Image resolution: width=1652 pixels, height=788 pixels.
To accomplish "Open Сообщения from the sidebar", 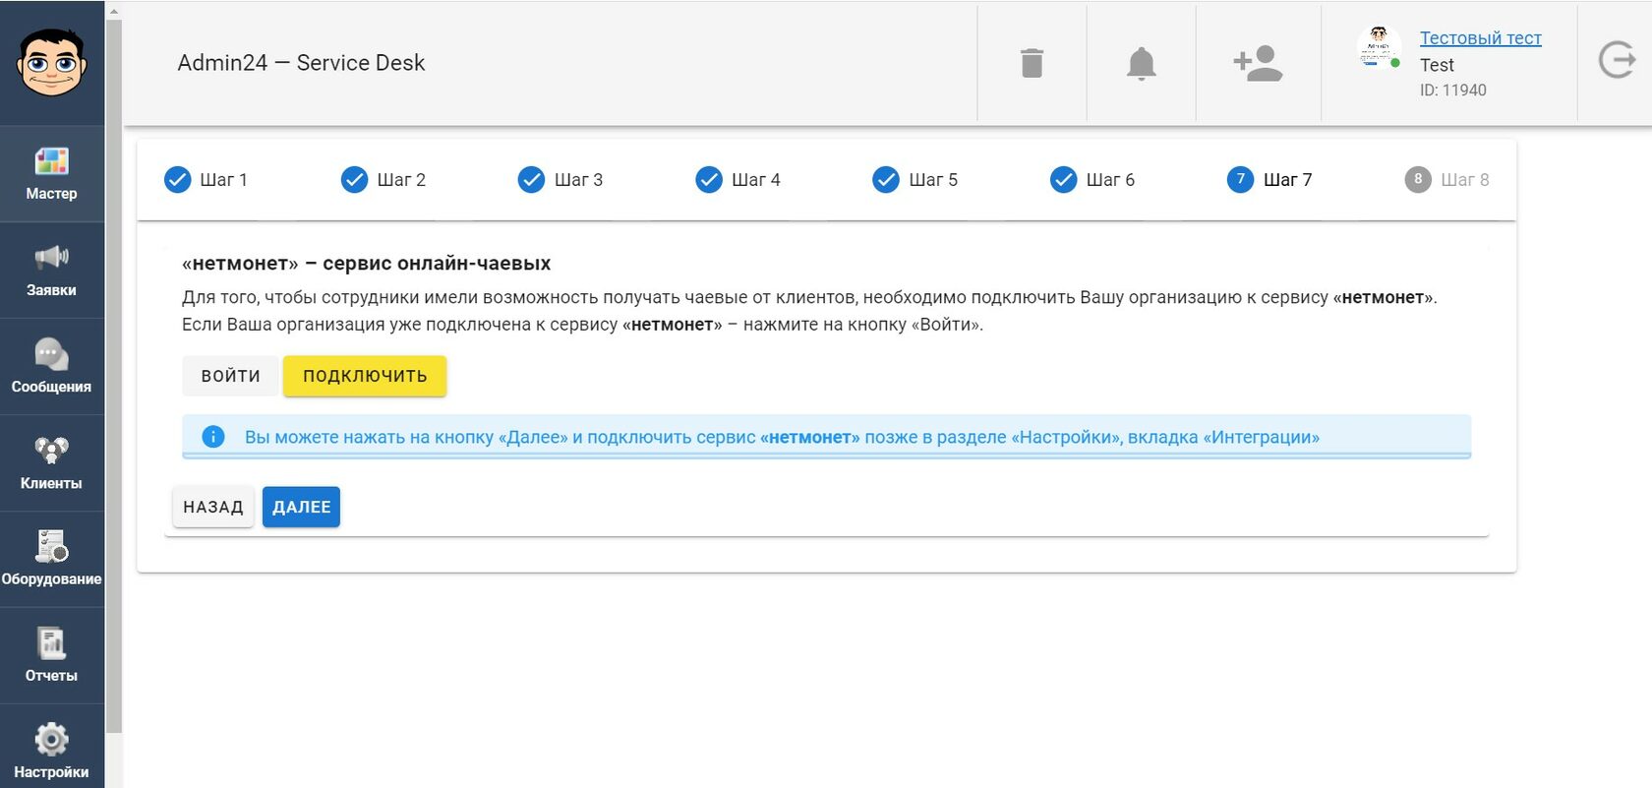I will point(51,367).
